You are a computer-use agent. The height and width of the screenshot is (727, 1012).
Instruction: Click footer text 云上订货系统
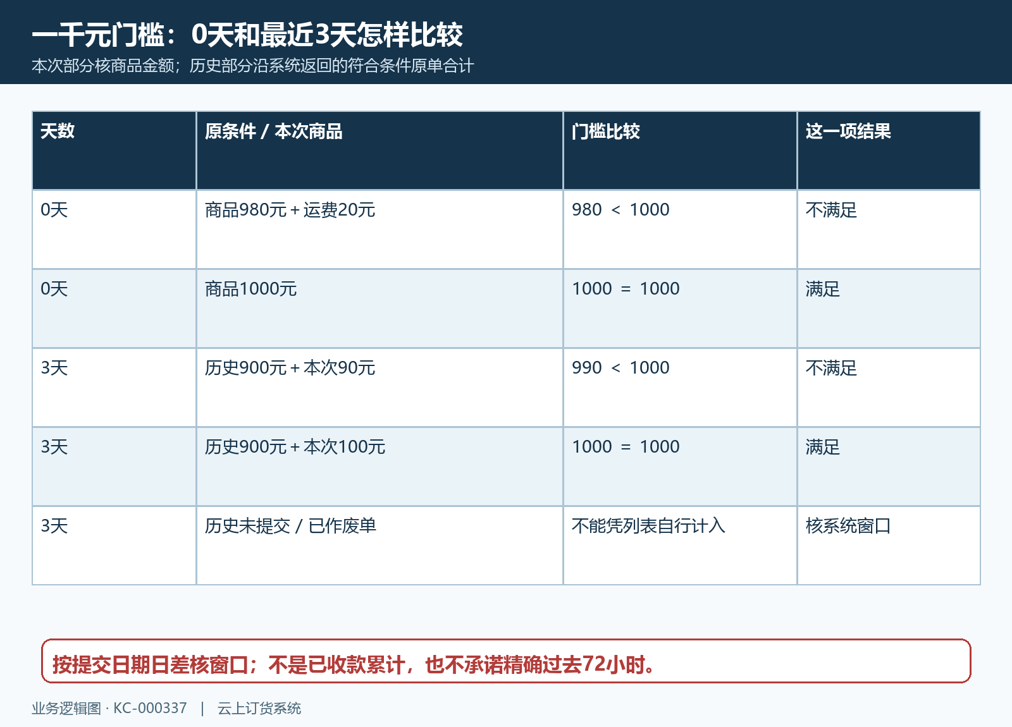[259, 709]
